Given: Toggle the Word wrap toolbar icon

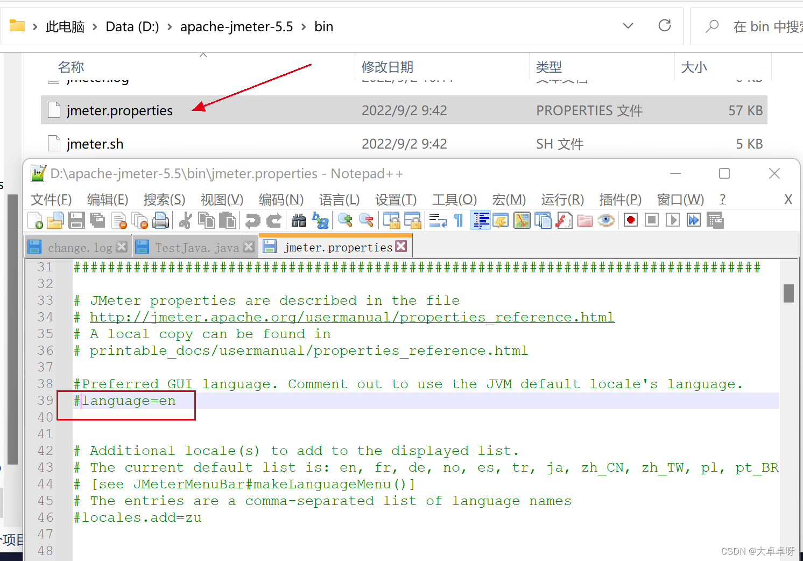Looking at the screenshot, I should point(438,220).
